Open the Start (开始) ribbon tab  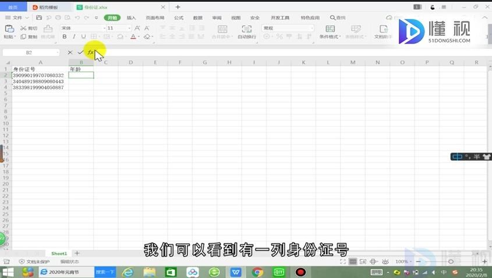pyautogui.click(x=112, y=17)
